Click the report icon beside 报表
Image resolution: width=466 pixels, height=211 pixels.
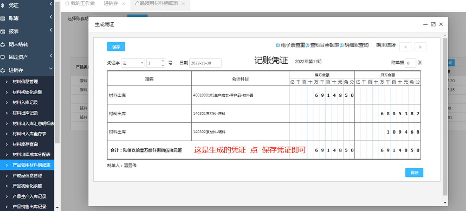(x=3, y=31)
